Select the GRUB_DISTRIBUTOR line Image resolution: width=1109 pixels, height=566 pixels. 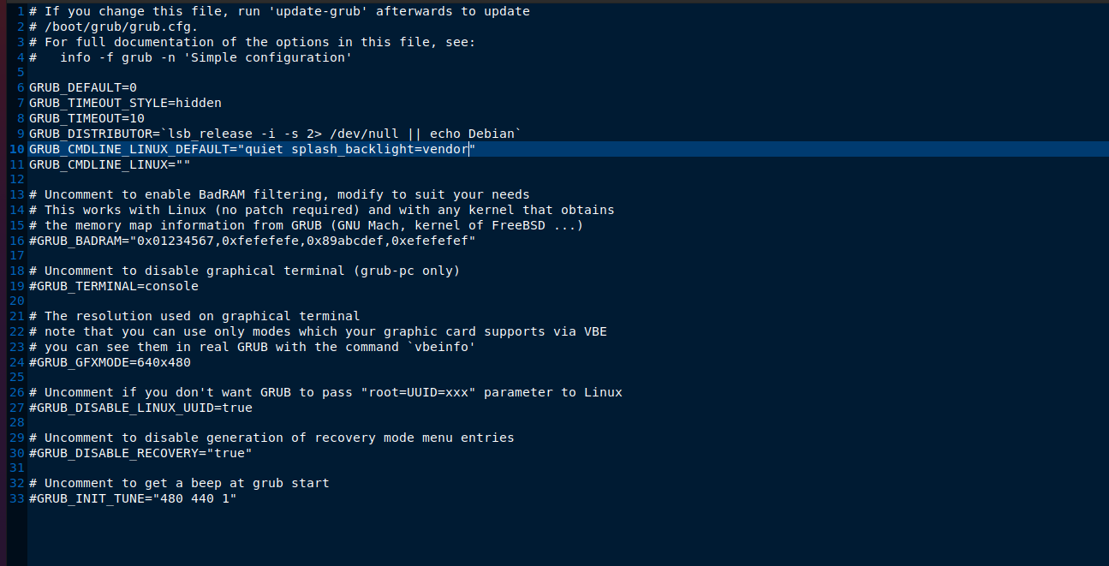275,134
